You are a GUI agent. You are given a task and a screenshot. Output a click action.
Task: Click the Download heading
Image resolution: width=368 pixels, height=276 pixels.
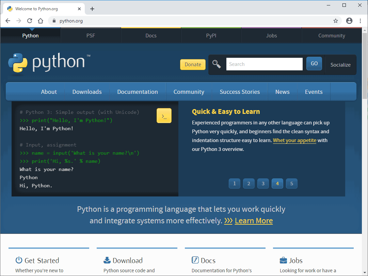tap(128, 261)
